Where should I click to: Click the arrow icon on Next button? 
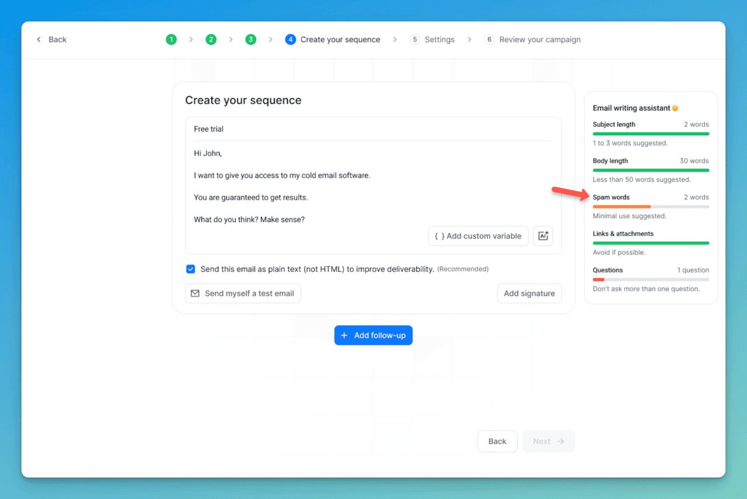[x=561, y=441]
